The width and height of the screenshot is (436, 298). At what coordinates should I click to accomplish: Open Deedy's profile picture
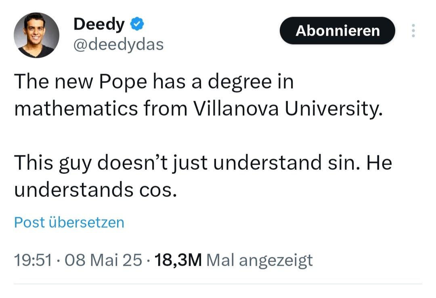[x=36, y=35]
